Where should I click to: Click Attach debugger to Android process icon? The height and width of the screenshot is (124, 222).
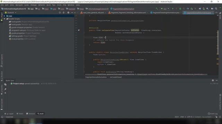coord(191,9)
